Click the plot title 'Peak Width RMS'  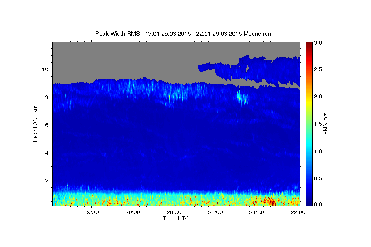click(x=117, y=34)
